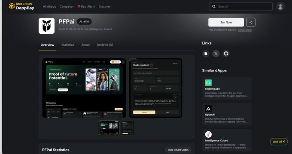292x154 pixels.
Task: Click the Studio headshot screenshot preview
Action: 155,88
